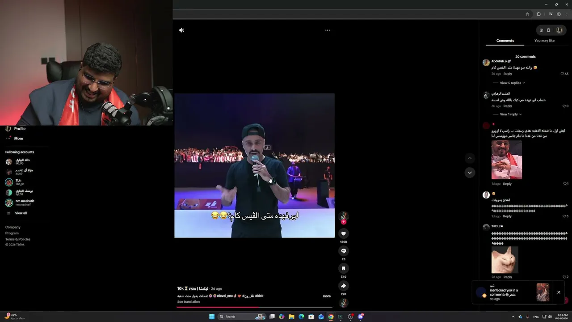Reply to the comment with red-scarf photo
This screenshot has height=322, width=572.
point(507,184)
